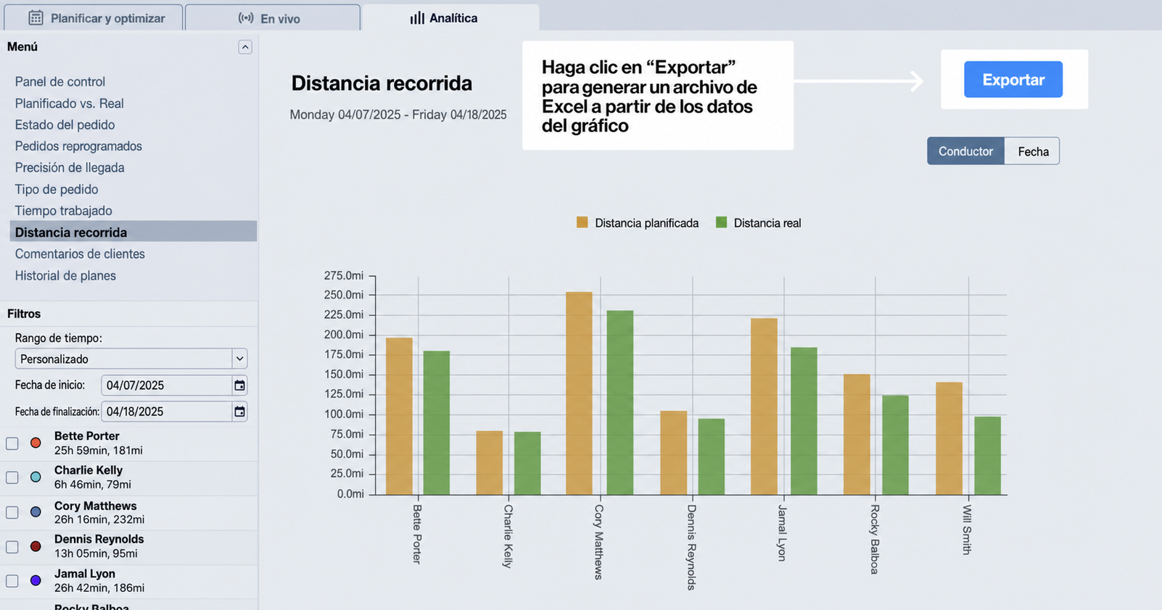The image size is (1162, 610).
Task: Open Historial de planes report
Action: [x=65, y=275]
